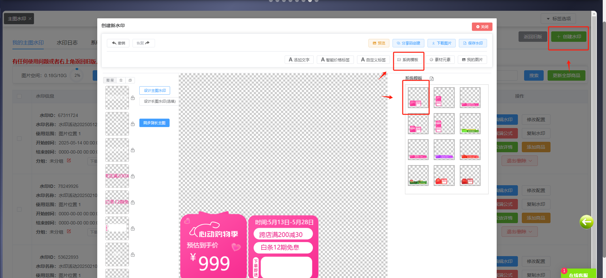
Task: Expand the 标签选项 dropdown
Action: click(x=558, y=19)
